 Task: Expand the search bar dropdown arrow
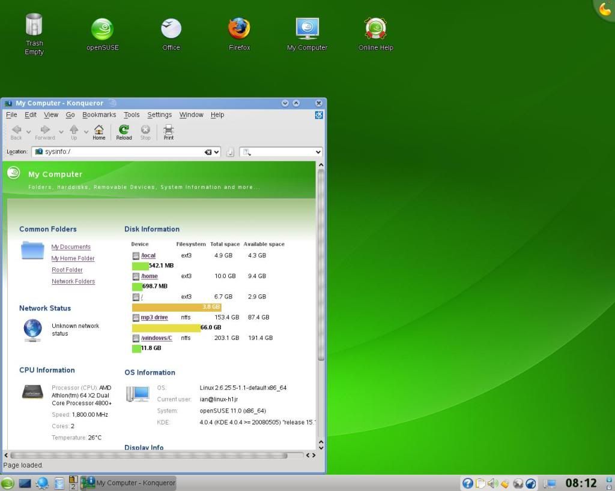pos(318,152)
